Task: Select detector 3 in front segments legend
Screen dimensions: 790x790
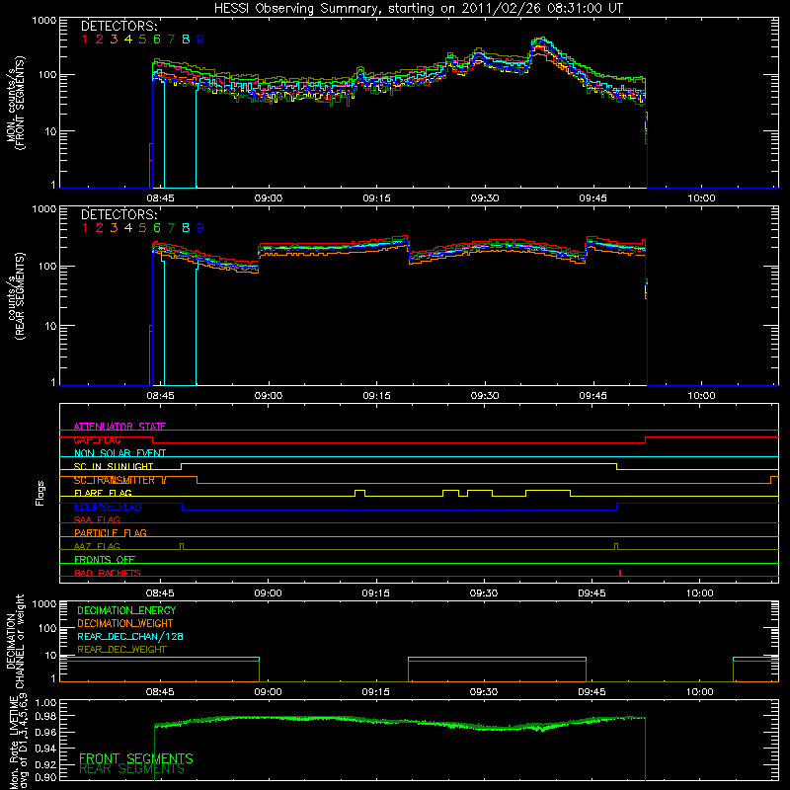Action: (114, 39)
